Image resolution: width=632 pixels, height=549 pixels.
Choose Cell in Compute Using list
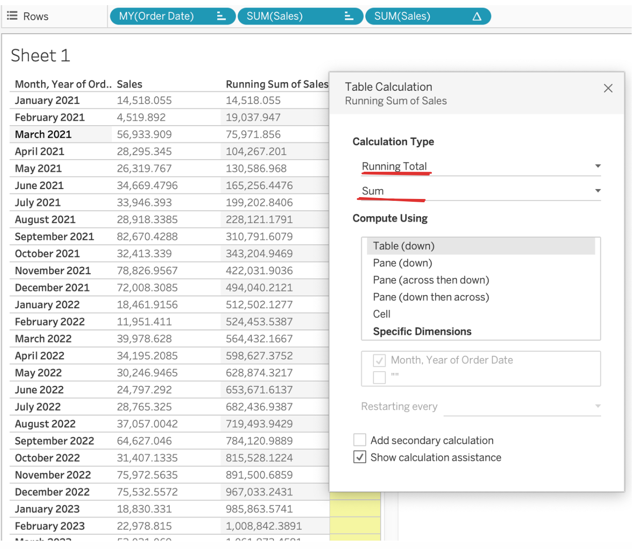[x=382, y=314]
